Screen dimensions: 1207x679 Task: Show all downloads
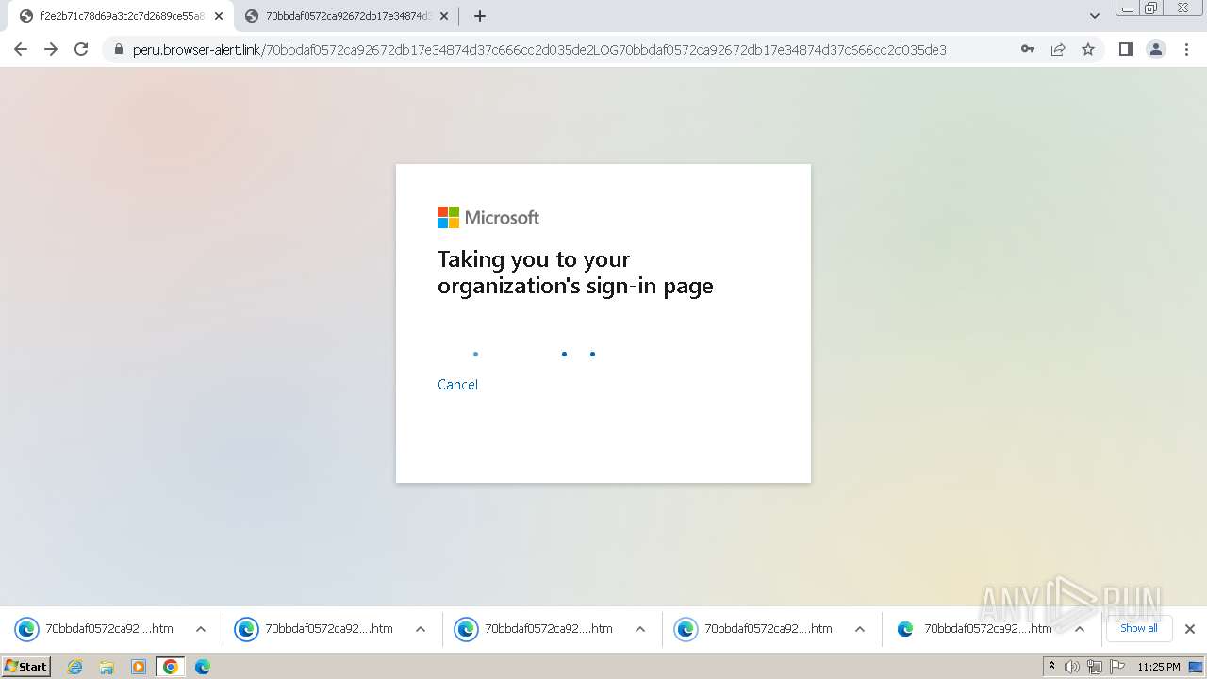(1139, 628)
